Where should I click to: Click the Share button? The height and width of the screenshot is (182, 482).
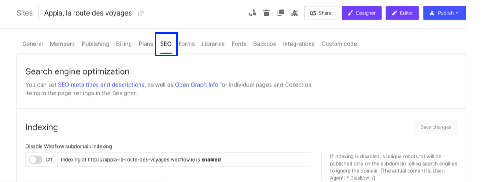pos(320,13)
